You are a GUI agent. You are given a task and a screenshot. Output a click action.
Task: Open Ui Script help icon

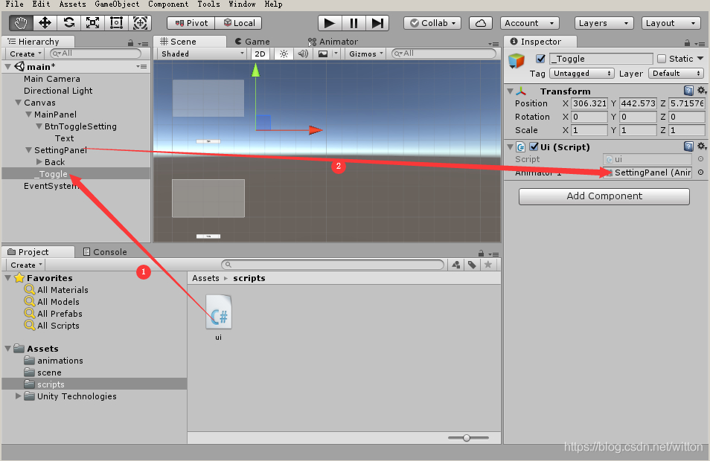[688, 146]
